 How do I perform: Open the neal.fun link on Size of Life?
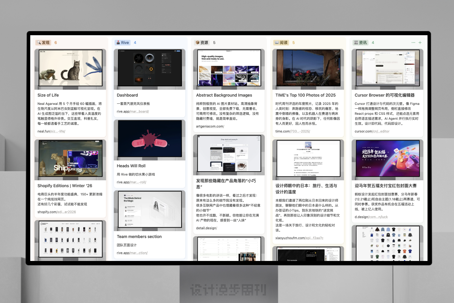click(x=51, y=131)
